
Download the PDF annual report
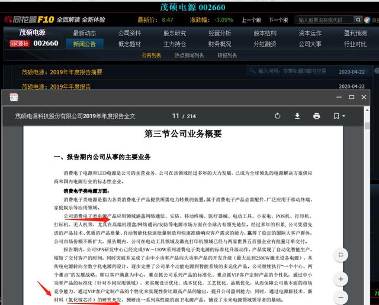(x=297, y=116)
